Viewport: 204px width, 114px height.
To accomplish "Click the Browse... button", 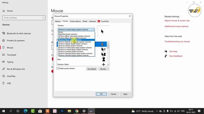I will point(104,69).
